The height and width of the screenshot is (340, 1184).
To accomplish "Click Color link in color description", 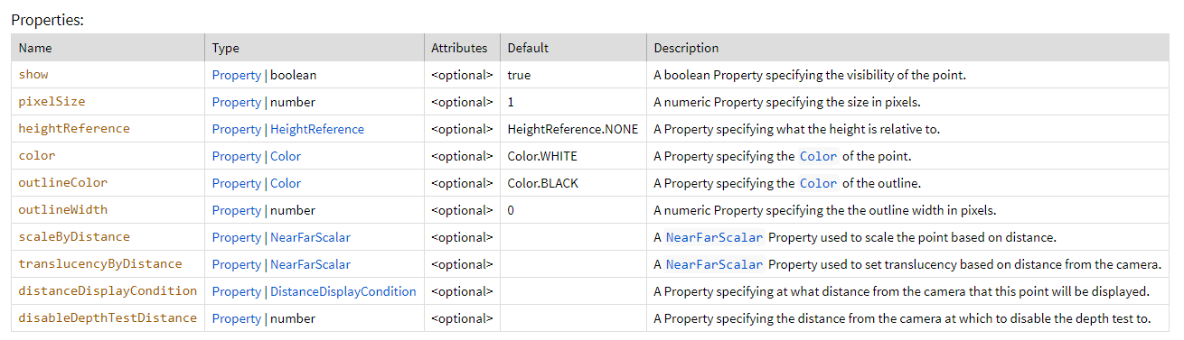I will (818, 156).
